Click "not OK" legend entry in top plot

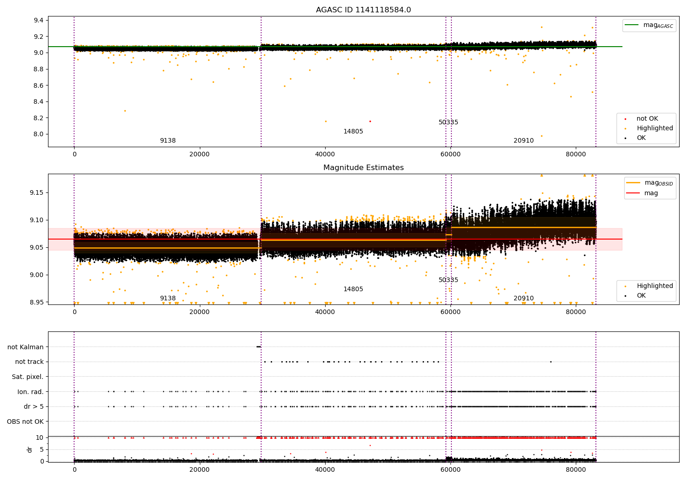point(647,118)
